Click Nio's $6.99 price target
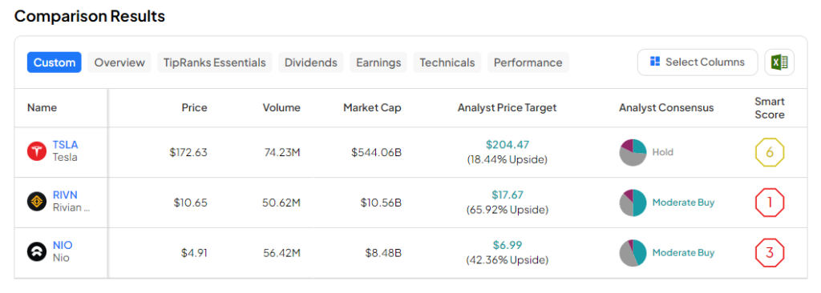 click(508, 245)
